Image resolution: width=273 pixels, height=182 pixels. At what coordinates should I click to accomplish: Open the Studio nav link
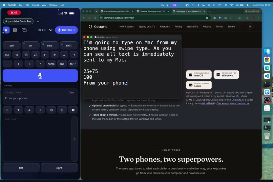point(231,27)
